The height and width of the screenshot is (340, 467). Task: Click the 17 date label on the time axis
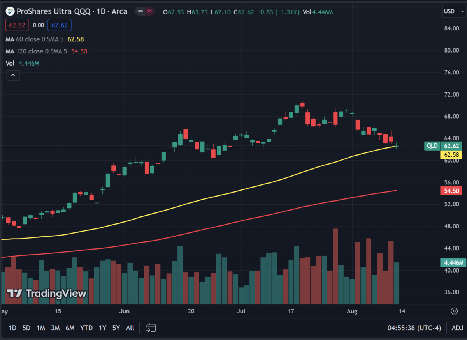tap(291, 311)
